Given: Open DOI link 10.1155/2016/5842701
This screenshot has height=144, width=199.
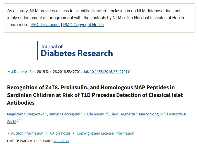Looking at the screenshot, I should click(108, 72).
